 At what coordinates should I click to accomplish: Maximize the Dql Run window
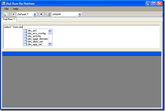tap(154, 4)
